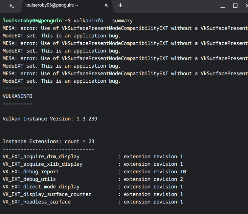Screen dimensions: 248x214
Task: Click the vulkaninfo --summary command text
Action: (x=103, y=21)
